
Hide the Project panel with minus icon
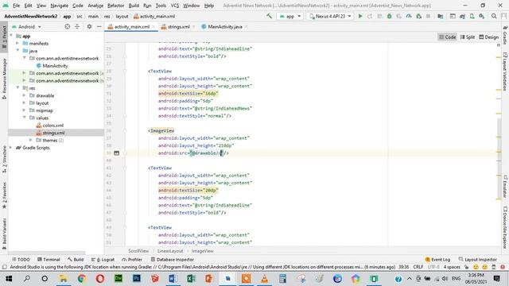(x=99, y=26)
